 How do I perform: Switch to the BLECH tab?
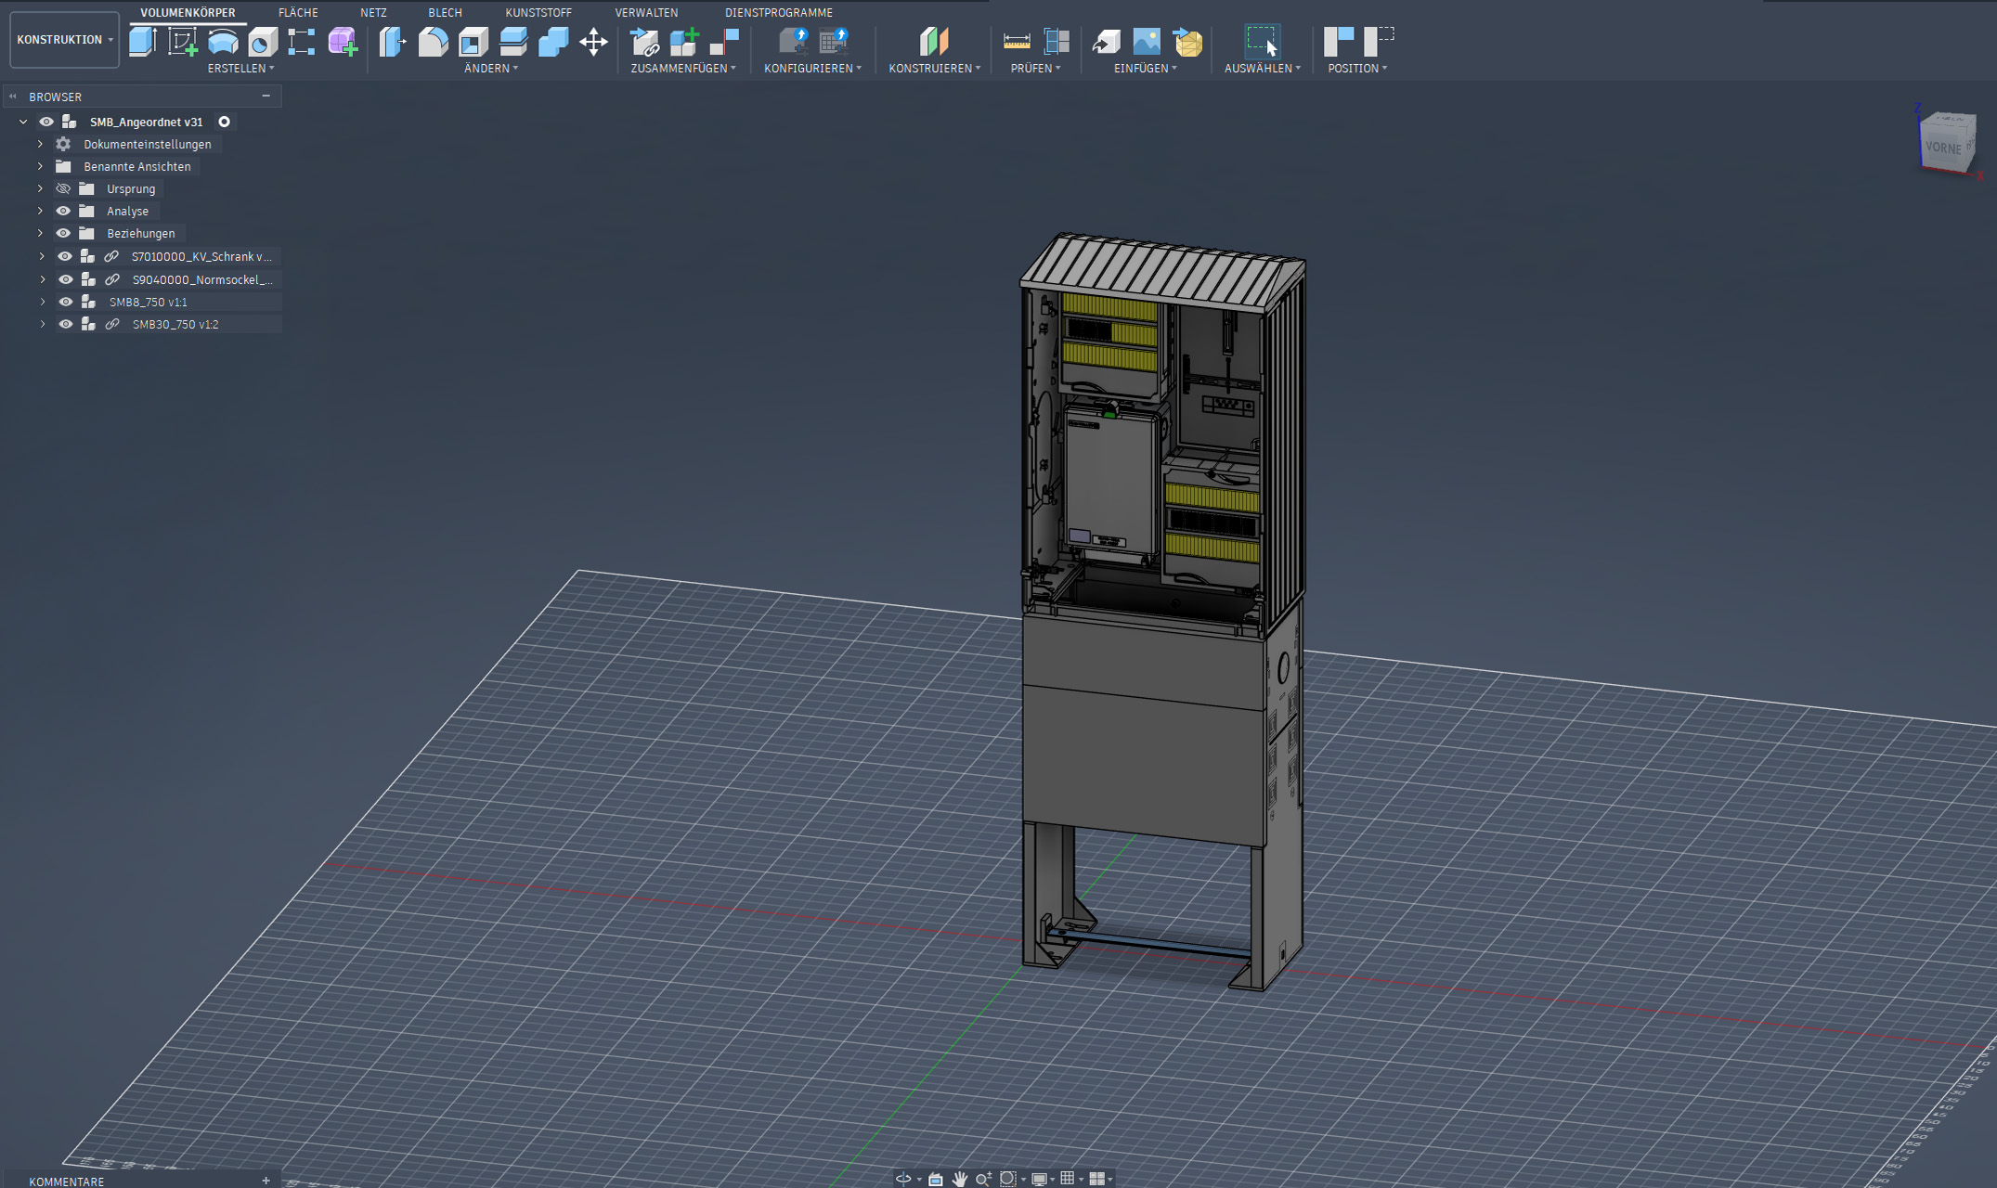coord(445,12)
